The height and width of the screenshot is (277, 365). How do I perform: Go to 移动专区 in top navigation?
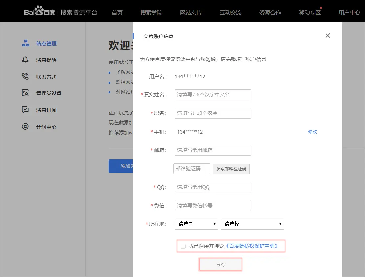click(309, 13)
